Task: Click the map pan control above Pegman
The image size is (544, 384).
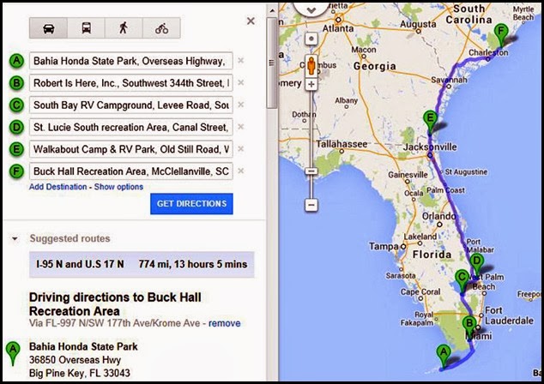Action: coord(311,39)
